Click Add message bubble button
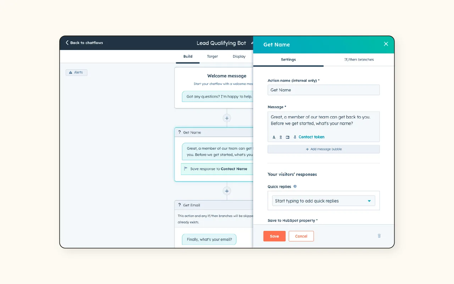 [x=323, y=149]
